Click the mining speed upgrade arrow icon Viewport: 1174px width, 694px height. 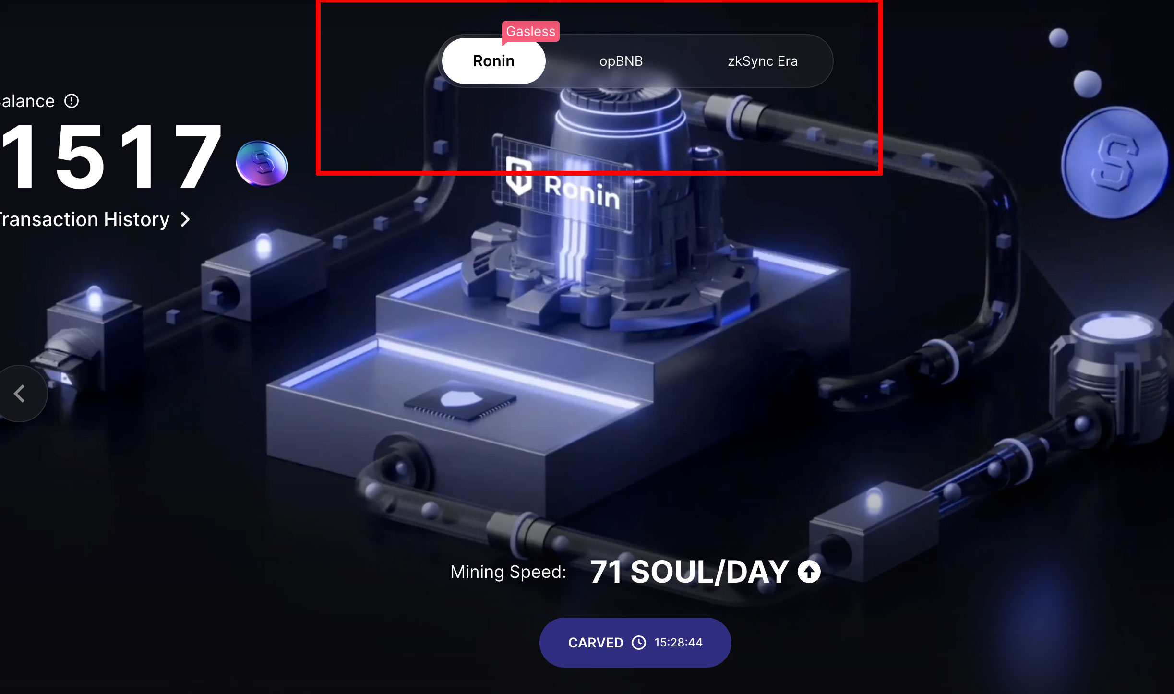tap(809, 572)
